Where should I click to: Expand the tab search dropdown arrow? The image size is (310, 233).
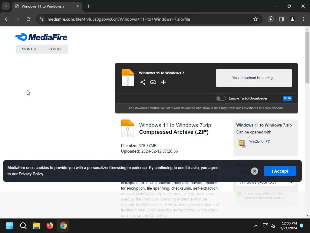6,6
